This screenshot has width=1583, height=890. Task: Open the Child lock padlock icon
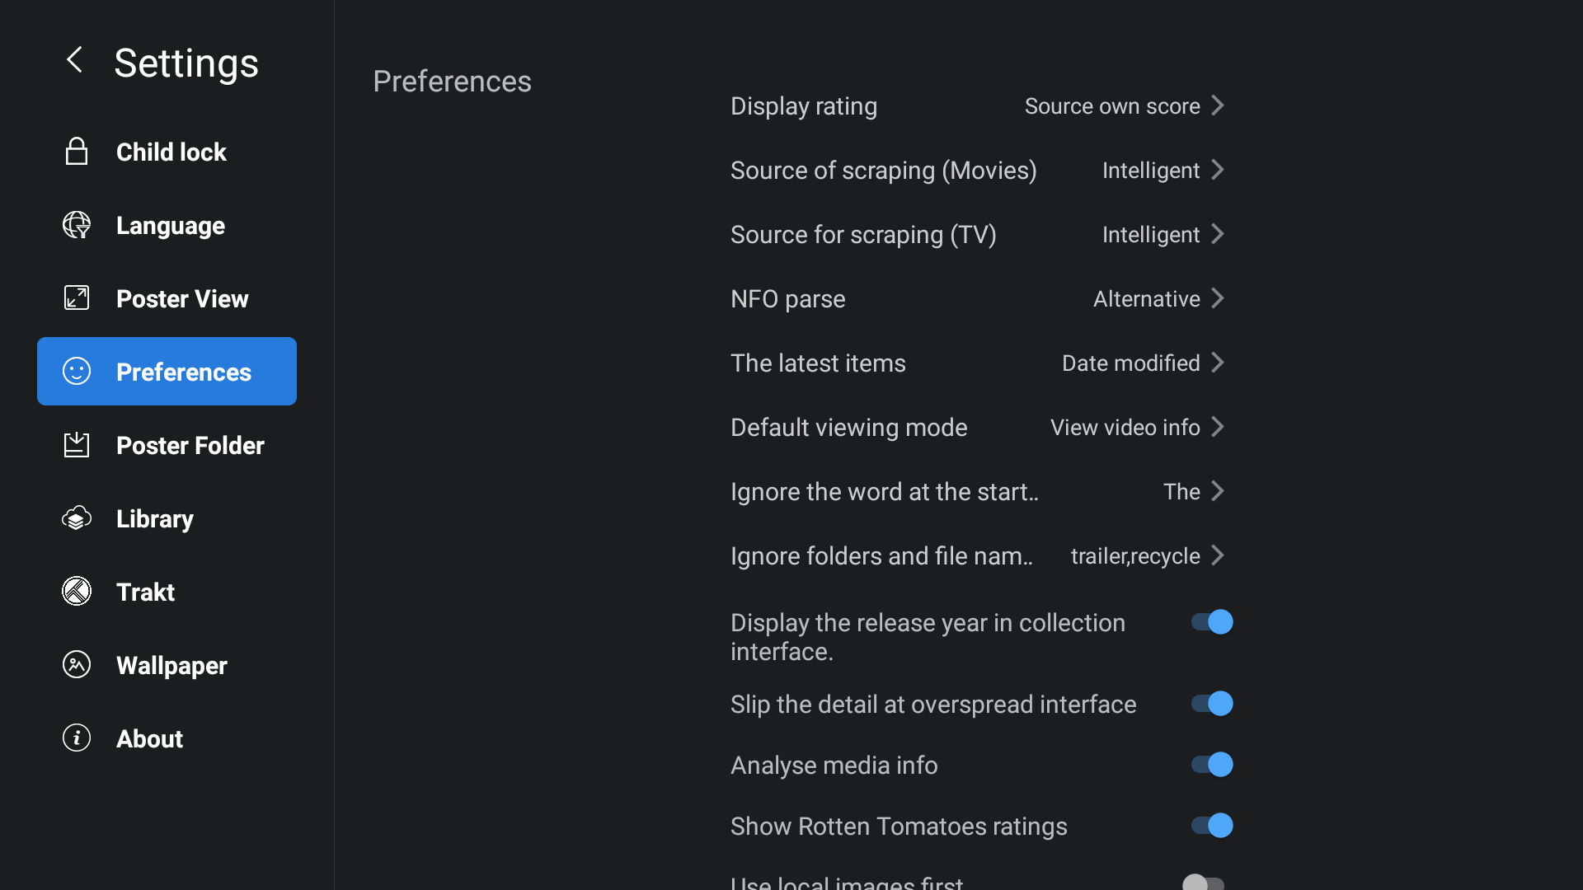[77, 152]
